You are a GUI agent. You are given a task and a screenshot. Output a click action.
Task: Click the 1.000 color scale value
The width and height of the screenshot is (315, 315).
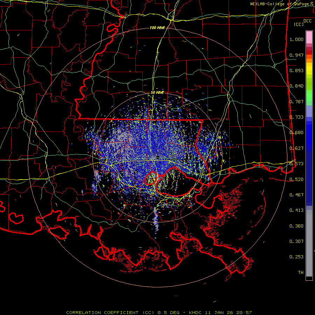coord(296,39)
